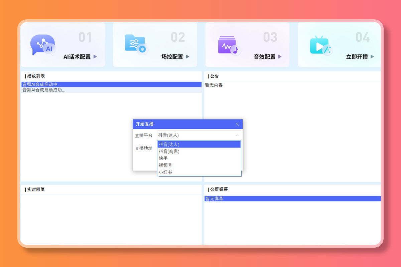
Task: Select the 音频AI合成启动中 playlist entry
Action: (112, 84)
